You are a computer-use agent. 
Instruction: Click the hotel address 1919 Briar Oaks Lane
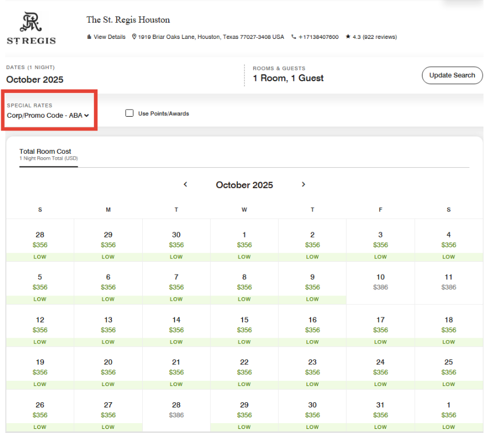click(x=208, y=37)
